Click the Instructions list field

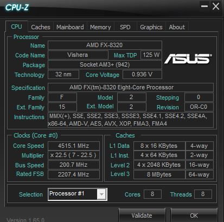click(x=131, y=120)
